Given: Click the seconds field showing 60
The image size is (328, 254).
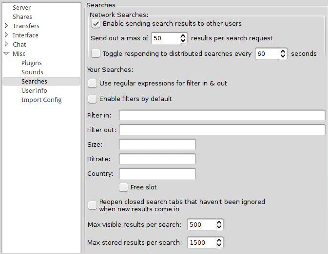Looking at the screenshot, I should pos(268,53).
